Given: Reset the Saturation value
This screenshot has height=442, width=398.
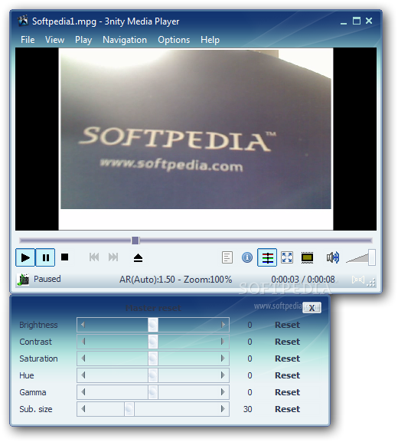Looking at the screenshot, I should tap(287, 359).
